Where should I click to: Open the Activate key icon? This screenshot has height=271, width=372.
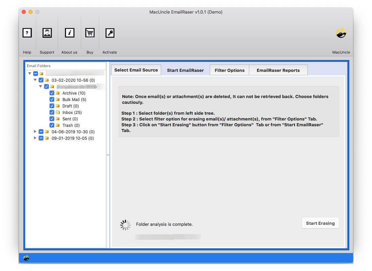click(110, 33)
